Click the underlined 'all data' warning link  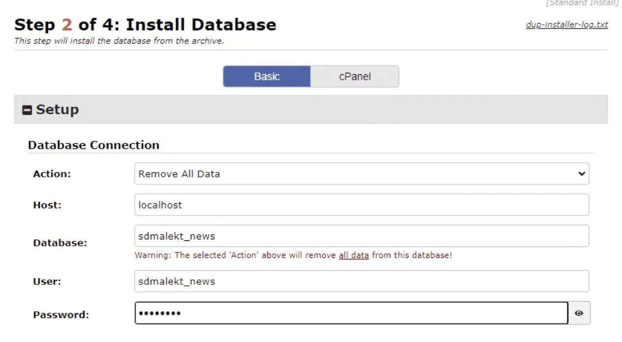point(354,256)
